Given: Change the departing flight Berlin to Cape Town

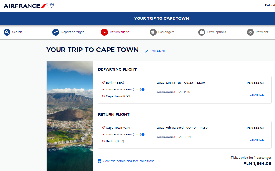Looking at the screenshot, I should (x=257, y=95).
